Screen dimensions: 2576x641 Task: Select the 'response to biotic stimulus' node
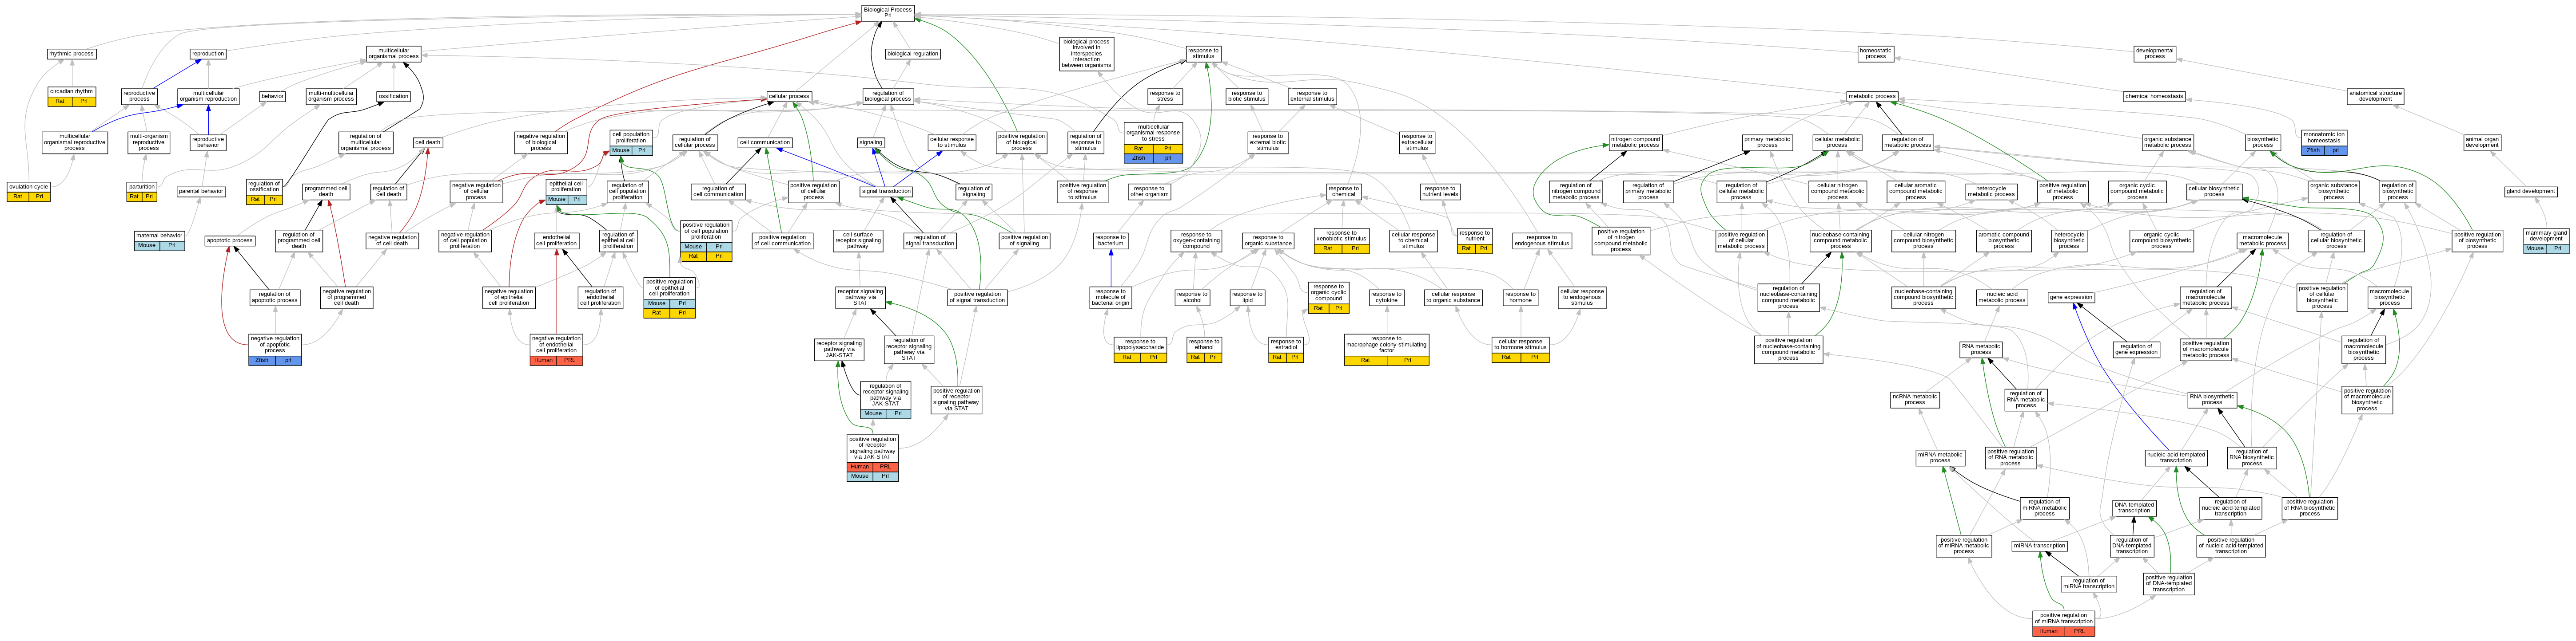[1246, 97]
